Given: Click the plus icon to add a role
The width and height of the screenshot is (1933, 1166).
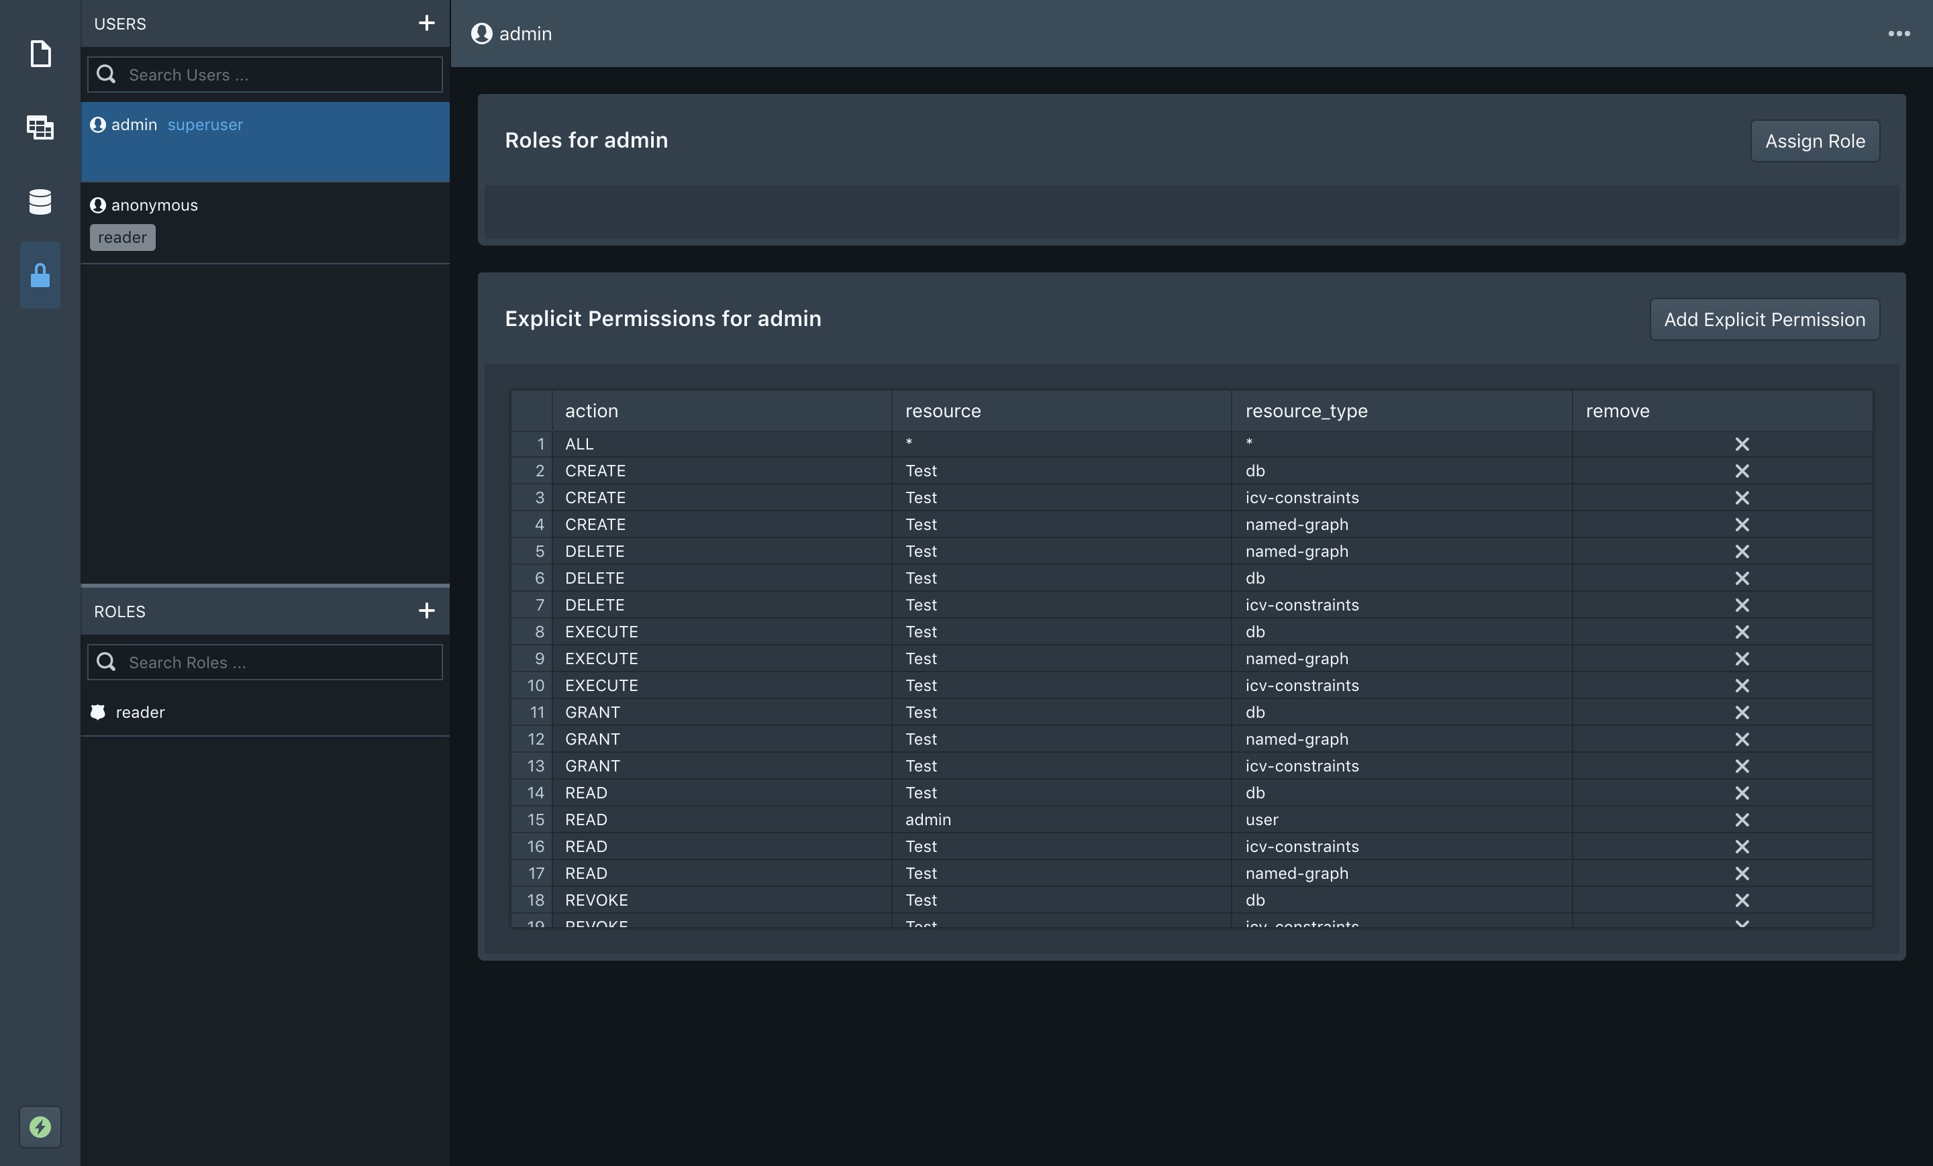Looking at the screenshot, I should [x=426, y=610].
